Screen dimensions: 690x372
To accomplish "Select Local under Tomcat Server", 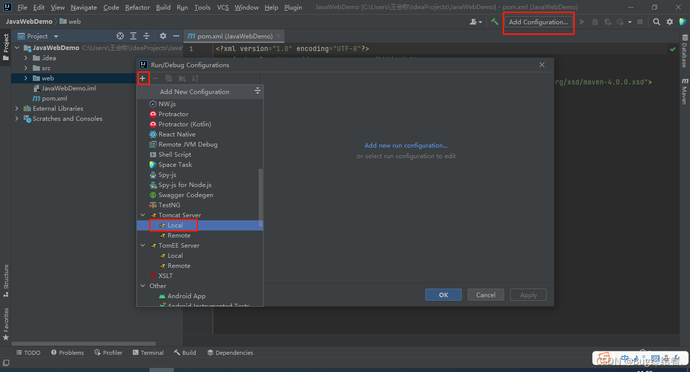I will 175,225.
